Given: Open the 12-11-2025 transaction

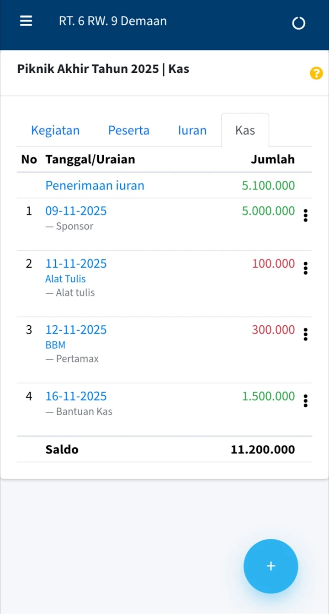Looking at the screenshot, I should coord(76,330).
